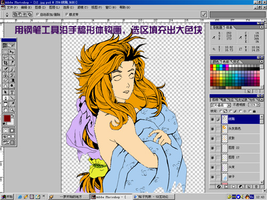The image size is (267, 200).
Task: Select the Blur tool
Action: (x=5, y=86)
